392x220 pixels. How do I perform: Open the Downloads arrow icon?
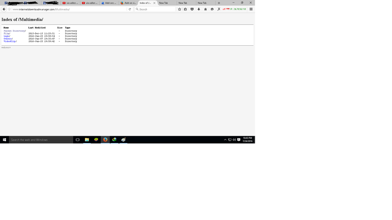[x=199, y=9]
